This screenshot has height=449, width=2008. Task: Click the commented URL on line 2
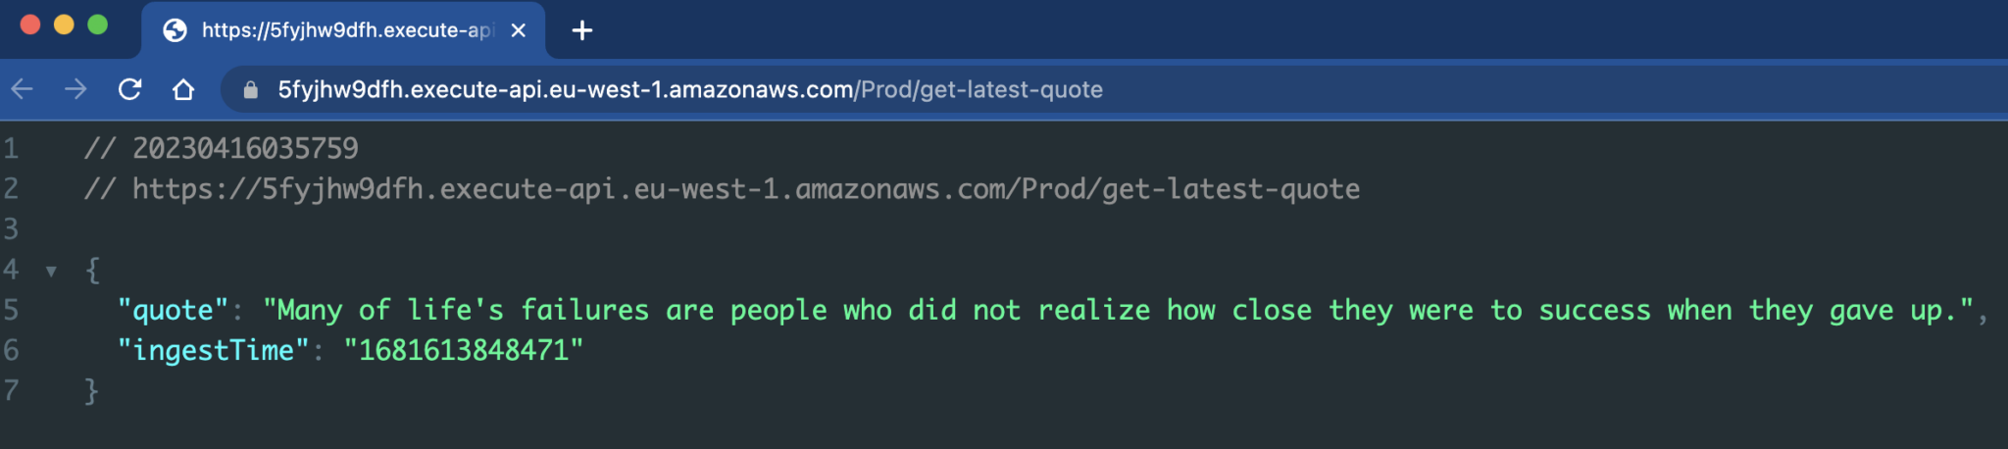tap(746, 188)
